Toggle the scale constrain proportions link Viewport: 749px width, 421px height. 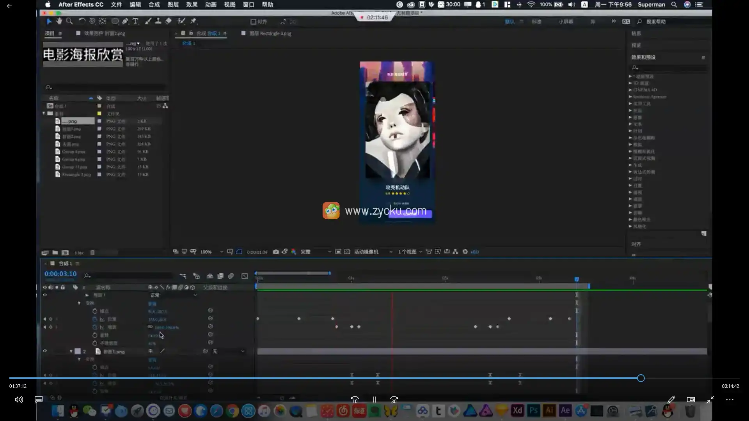(150, 327)
